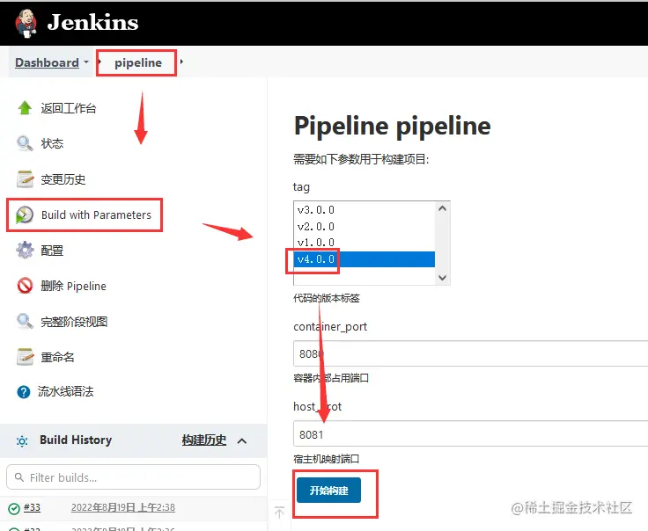Viewport: 648px width, 531px height.
Task: Open the 2022年8月19日 上午2:38 build timestamp
Action: point(123,507)
